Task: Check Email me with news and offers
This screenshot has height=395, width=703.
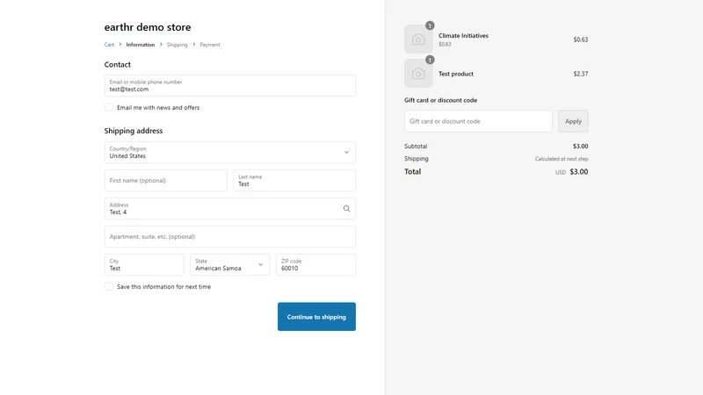Action: [109, 107]
